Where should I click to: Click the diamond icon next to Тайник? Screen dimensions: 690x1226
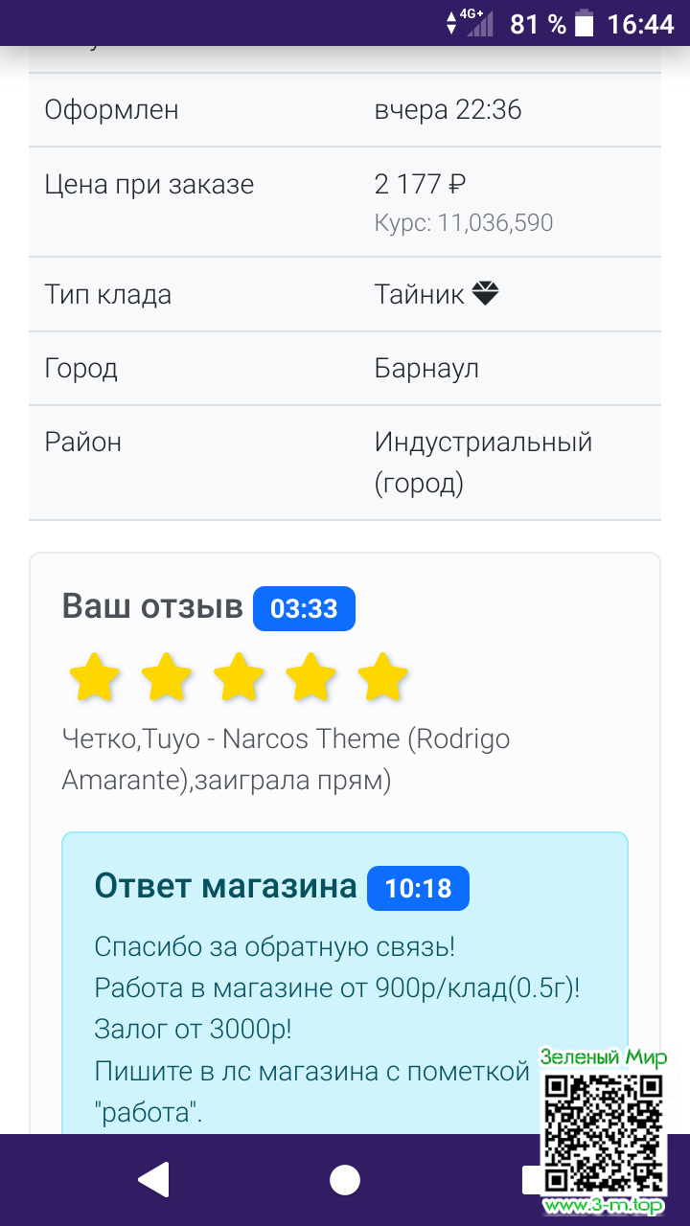pyautogui.click(x=486, y=294)
